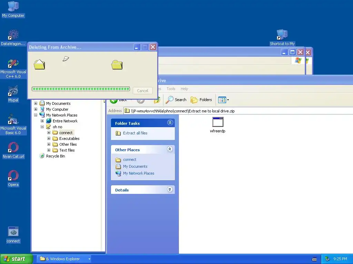
Task: Click the oh no network share icon
Action: pyautogui.click(x=48, y=126)
